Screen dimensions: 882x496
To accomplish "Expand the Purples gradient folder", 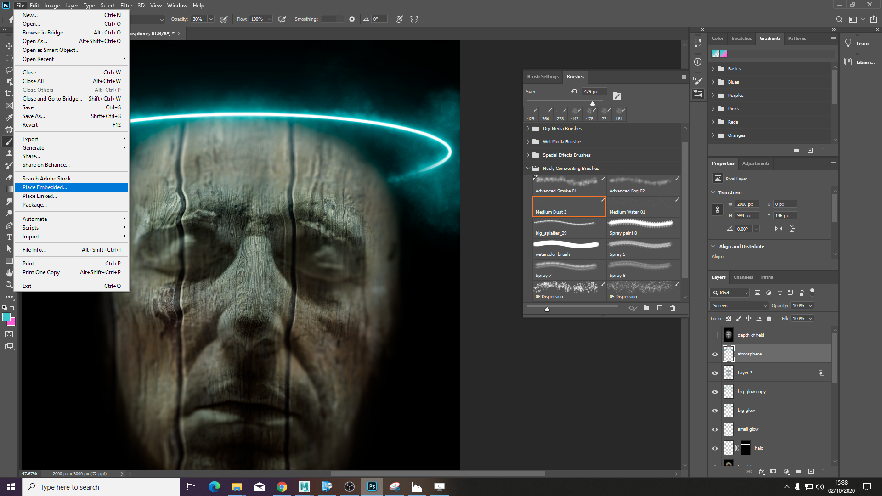I will pos(713,96).
